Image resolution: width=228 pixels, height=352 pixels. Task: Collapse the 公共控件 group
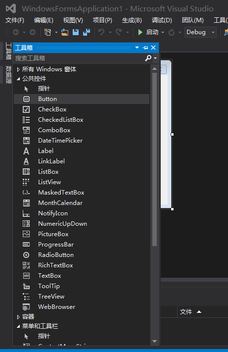18,79
